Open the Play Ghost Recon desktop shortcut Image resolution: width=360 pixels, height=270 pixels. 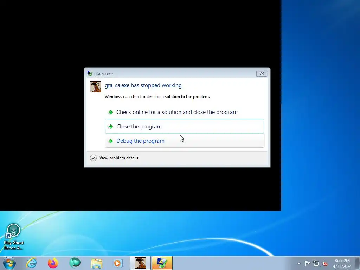click(x=14, y=237)
